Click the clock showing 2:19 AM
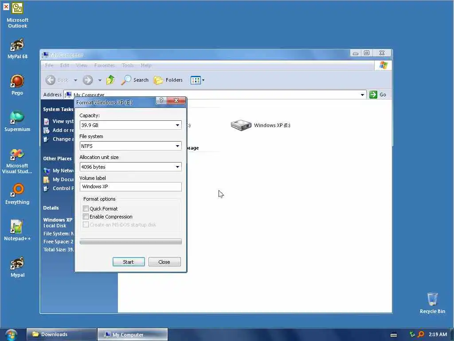 438,334
